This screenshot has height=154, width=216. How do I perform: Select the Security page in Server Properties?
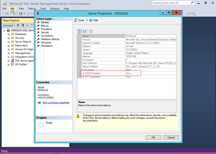coord(45,33)
